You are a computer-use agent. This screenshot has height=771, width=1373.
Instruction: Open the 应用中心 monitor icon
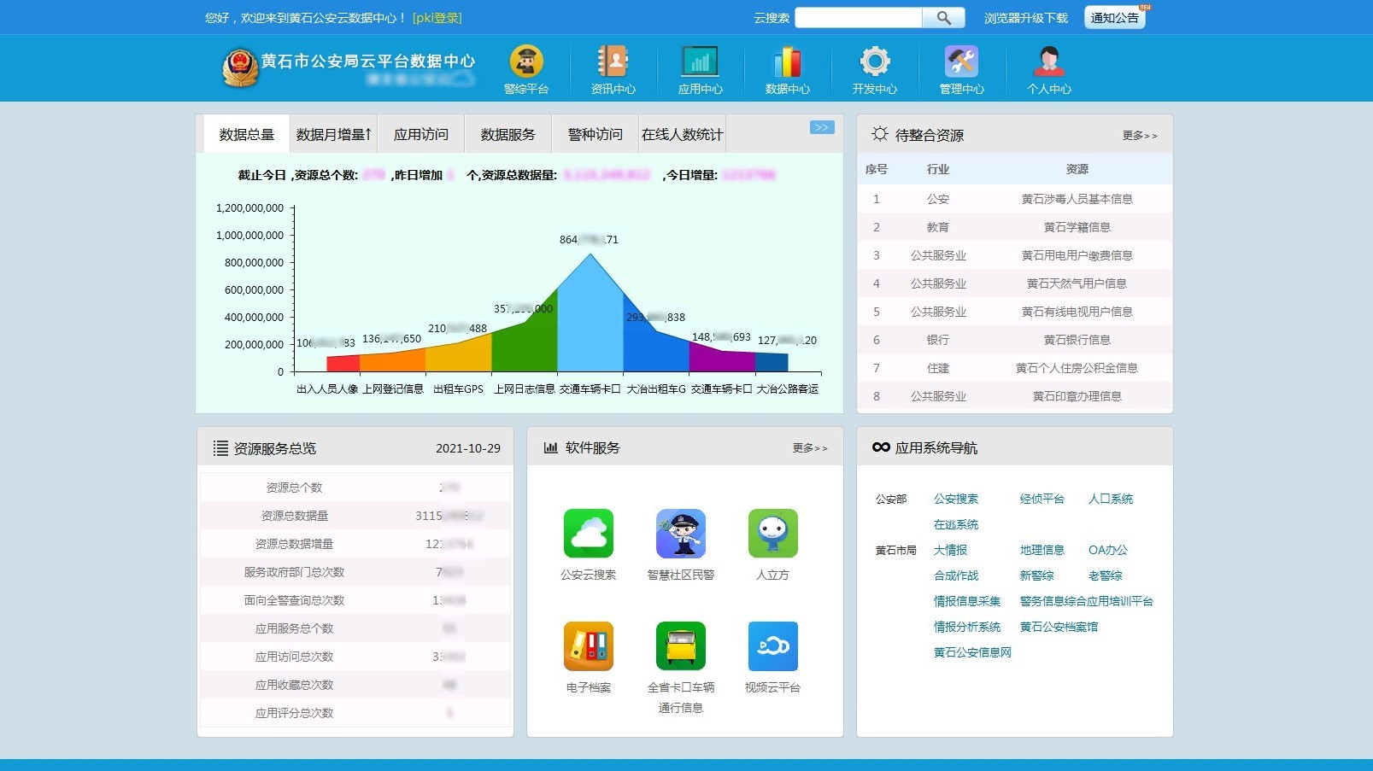click(x=700, y=63)
